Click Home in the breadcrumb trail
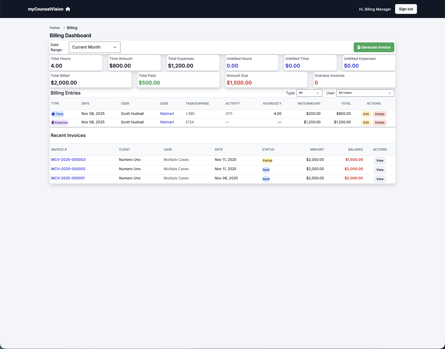 click(55, 27)
